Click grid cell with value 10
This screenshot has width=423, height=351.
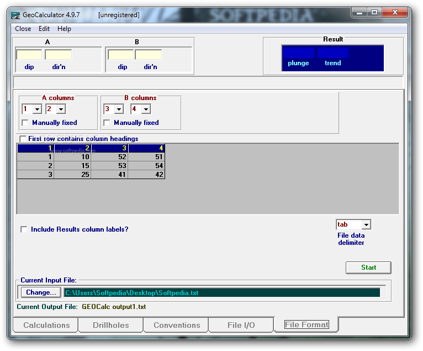click(x=73, y=157)
